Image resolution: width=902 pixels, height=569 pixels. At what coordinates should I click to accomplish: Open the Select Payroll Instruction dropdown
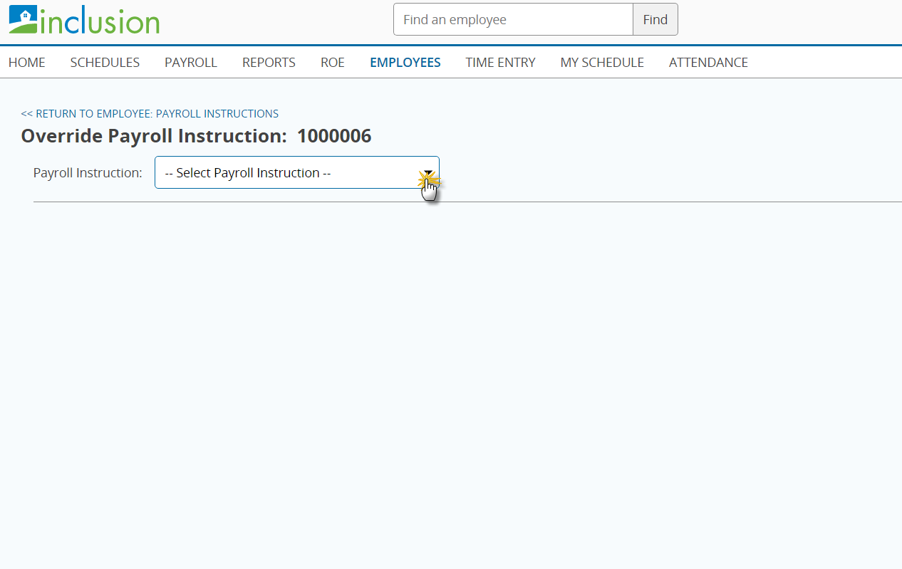pyautogui.click(x=297, y=172)
